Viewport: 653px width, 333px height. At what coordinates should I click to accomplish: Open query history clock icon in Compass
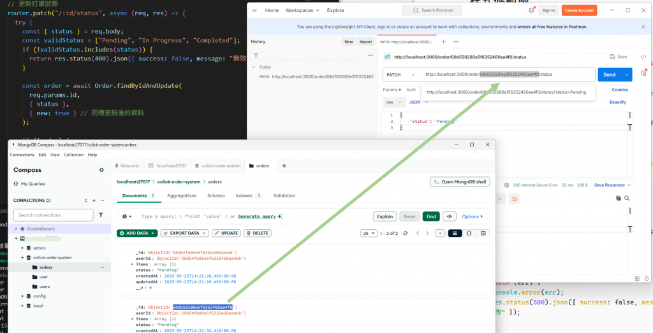[127, 216]
